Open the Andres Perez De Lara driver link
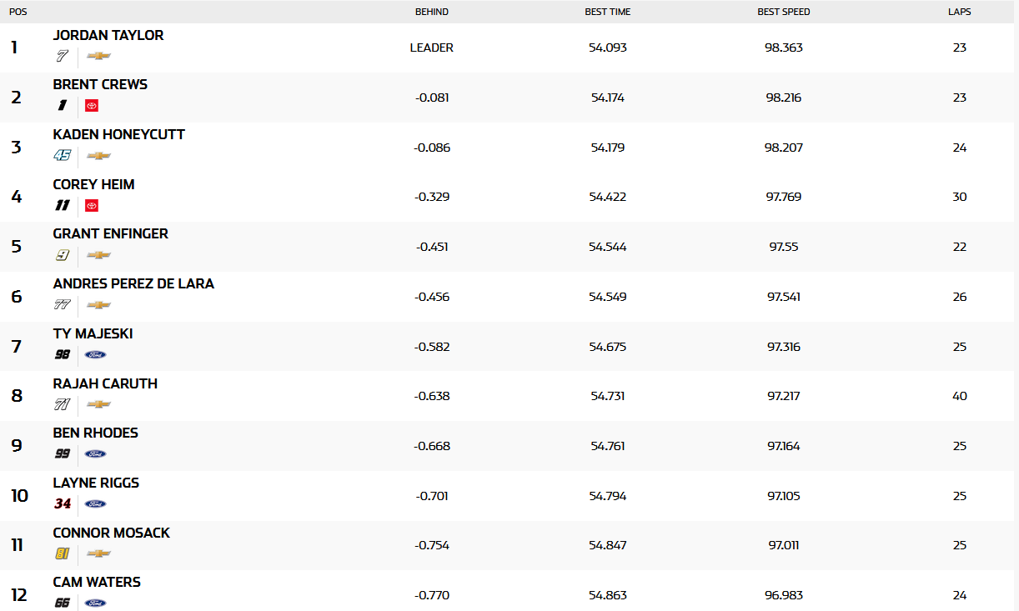 (x=133, y=283)
